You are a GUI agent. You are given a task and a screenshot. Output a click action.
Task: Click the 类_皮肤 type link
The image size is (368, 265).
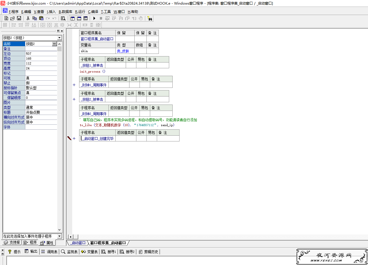pyautogui.click(x=123, y=51)
